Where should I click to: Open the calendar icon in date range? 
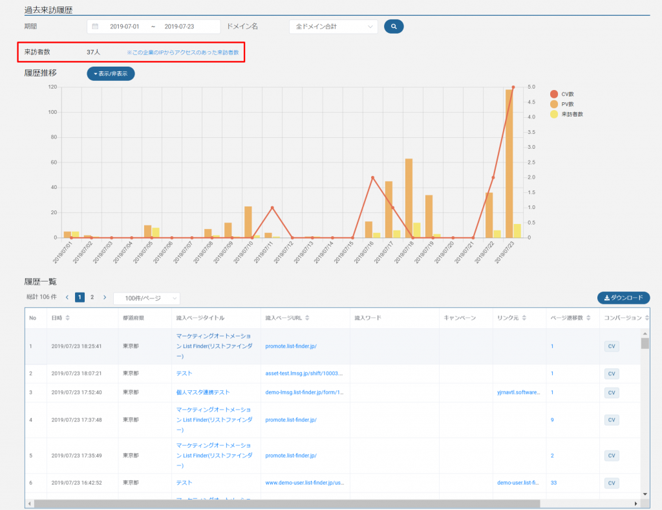click(96, 27)
